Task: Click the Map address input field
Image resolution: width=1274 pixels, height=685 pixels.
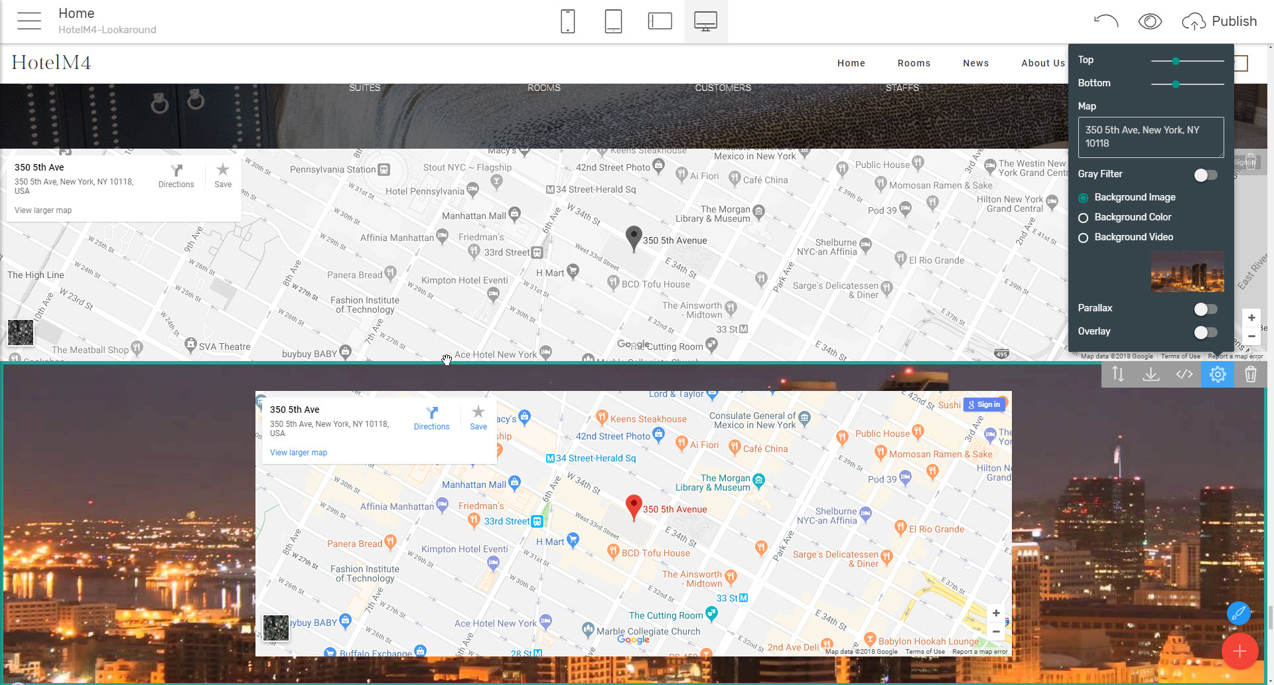Action: pyautogui.click(x=1151, y=137)
